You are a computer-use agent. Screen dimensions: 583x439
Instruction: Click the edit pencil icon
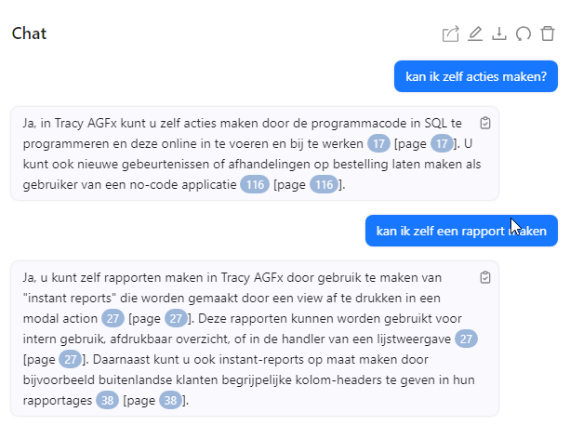pyautogui.click(x=475, y=33)
